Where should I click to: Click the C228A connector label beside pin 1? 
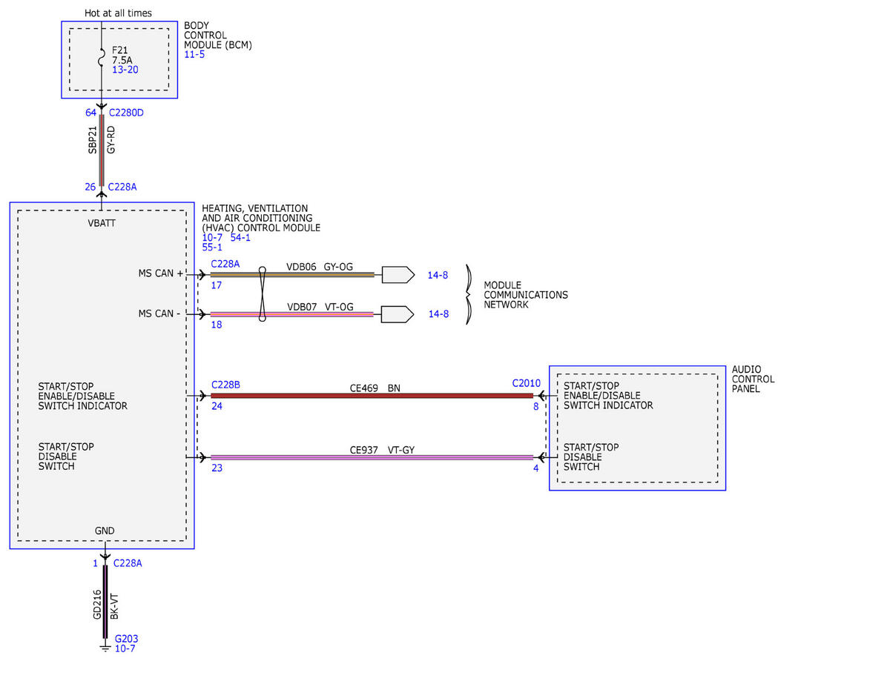click(x=128, y=563)
